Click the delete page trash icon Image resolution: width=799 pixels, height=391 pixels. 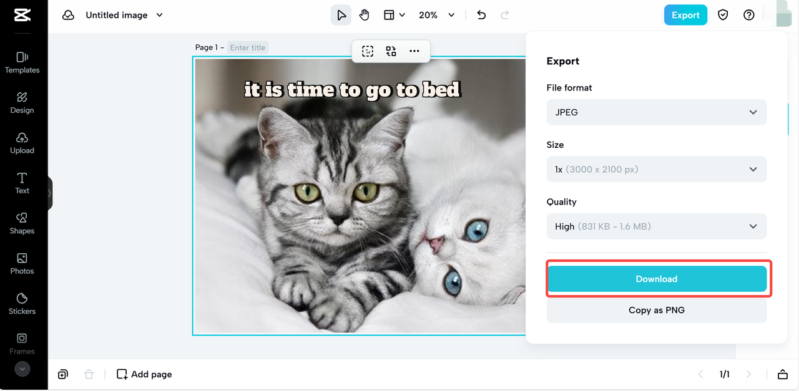89,374
